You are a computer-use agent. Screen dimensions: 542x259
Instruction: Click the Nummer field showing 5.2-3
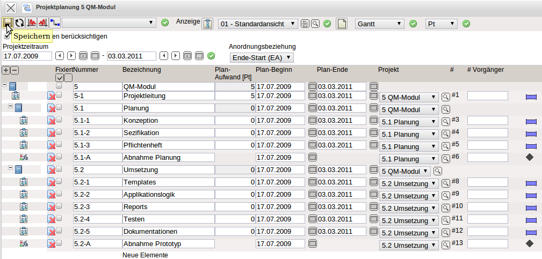tap(97, 207)
